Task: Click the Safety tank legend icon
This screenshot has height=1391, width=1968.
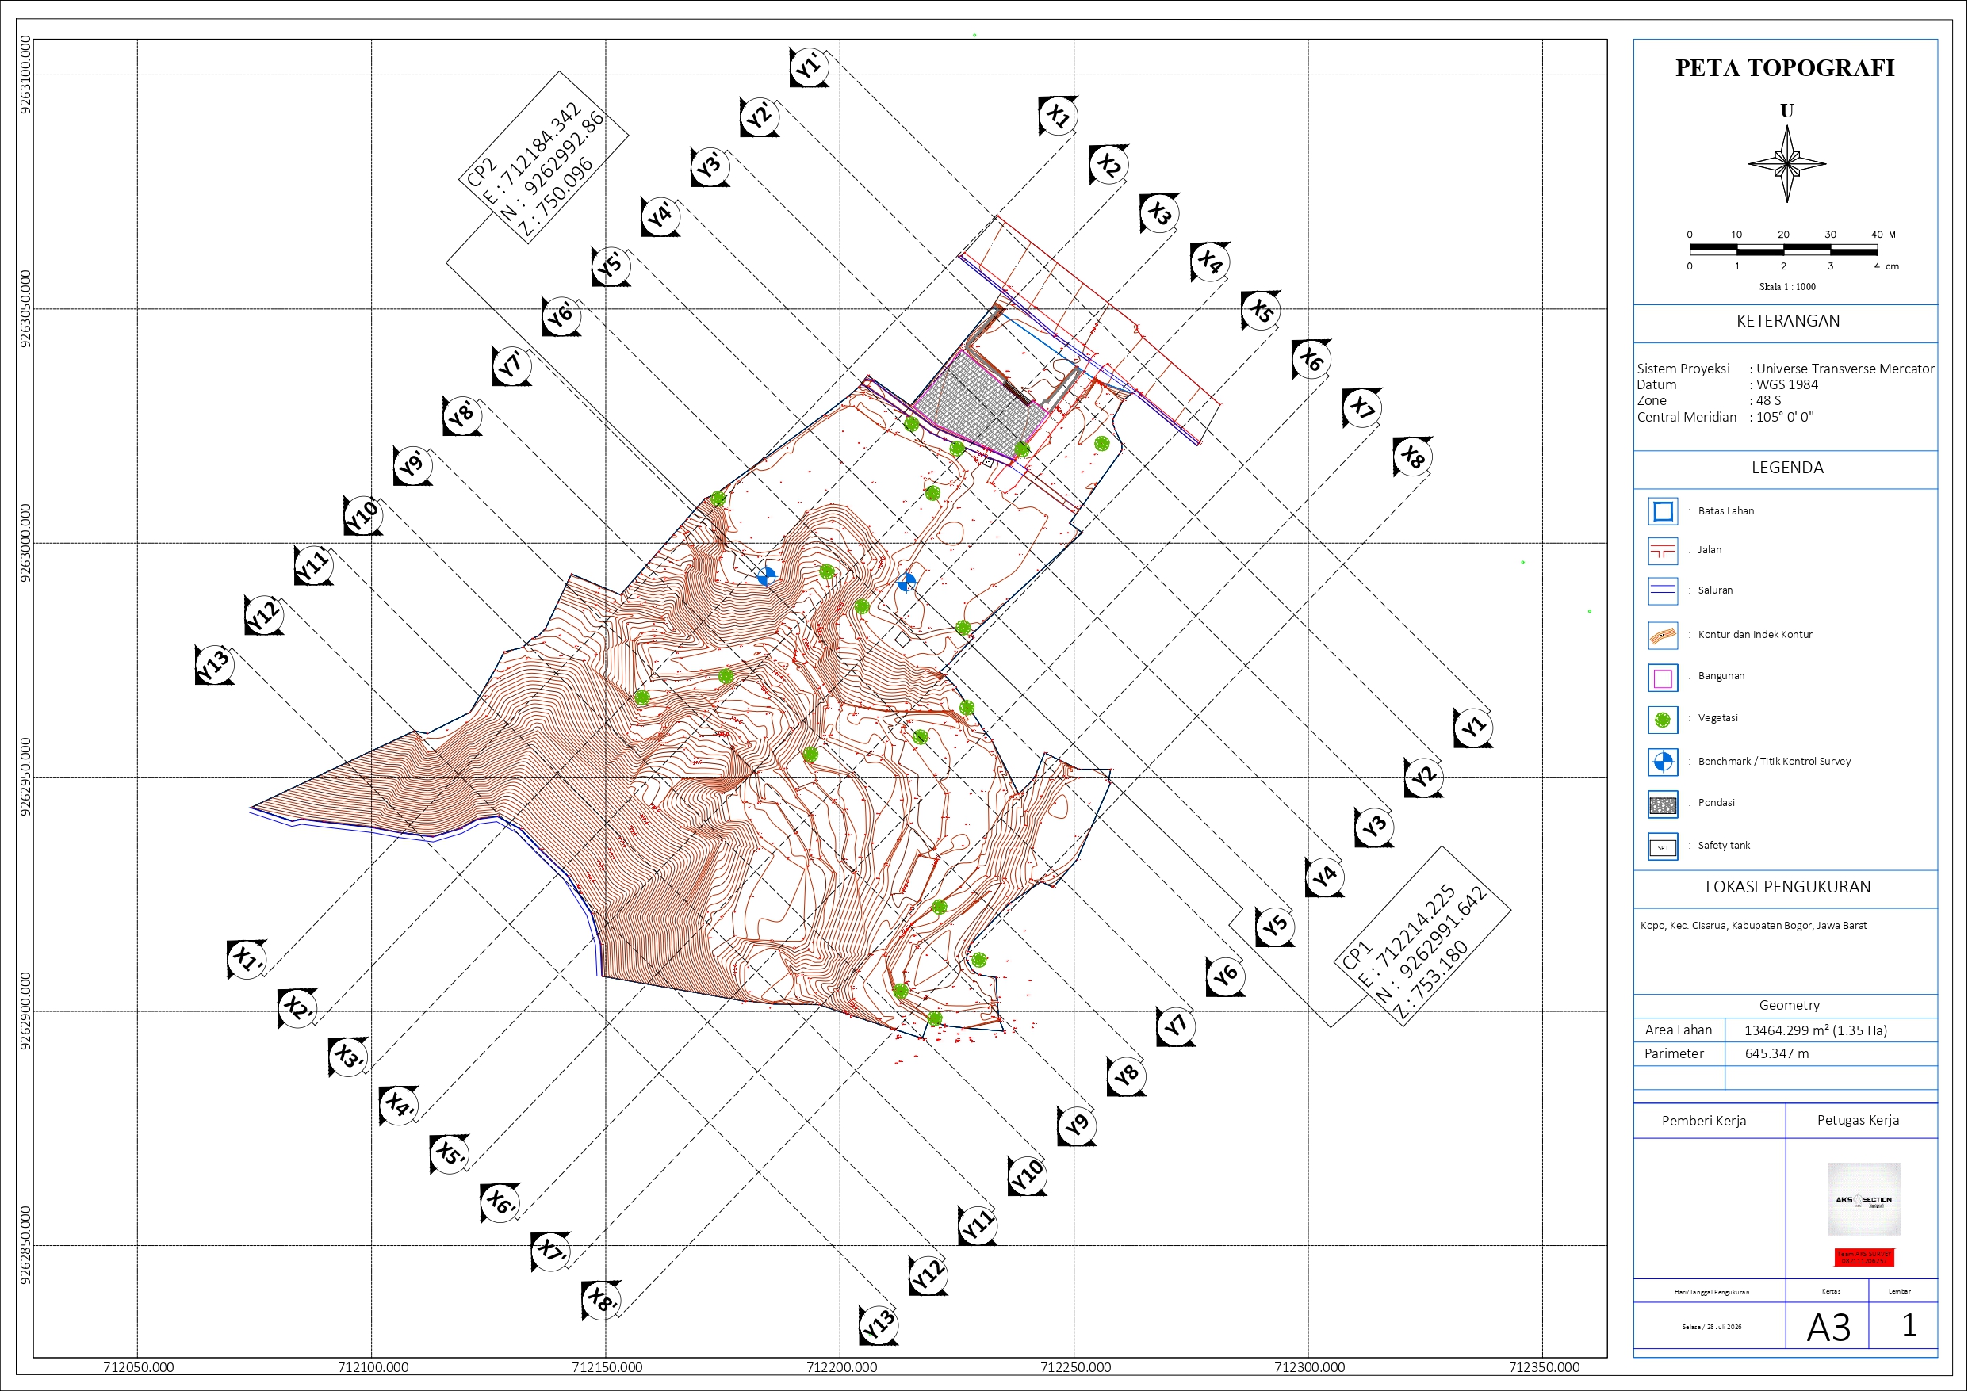Action: pos(1662,846)
